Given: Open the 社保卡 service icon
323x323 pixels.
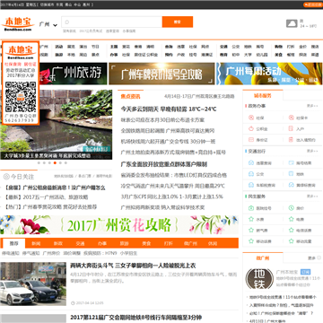Looking at the screenshot, I should [x=291, y=118].
